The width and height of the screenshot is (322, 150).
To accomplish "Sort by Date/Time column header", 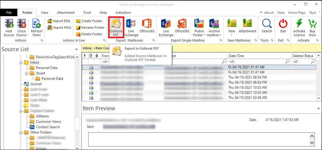I will click(x=259, y=56).
